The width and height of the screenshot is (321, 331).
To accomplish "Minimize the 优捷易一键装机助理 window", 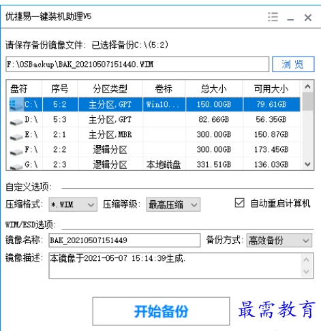I will (290, 20).
